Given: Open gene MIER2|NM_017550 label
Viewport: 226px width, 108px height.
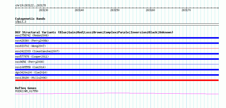Looking at the screenshot, I should pyautogui.click(x=27, y=91).
